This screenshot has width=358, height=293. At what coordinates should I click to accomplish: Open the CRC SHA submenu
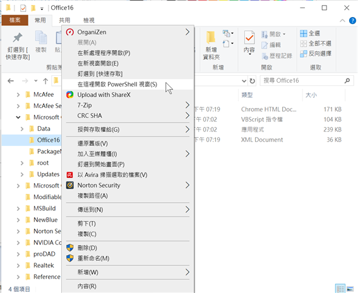[x=128, y=116]
